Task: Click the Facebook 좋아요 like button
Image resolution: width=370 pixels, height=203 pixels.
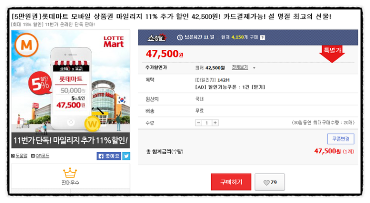Action: (x=109, y=156)
